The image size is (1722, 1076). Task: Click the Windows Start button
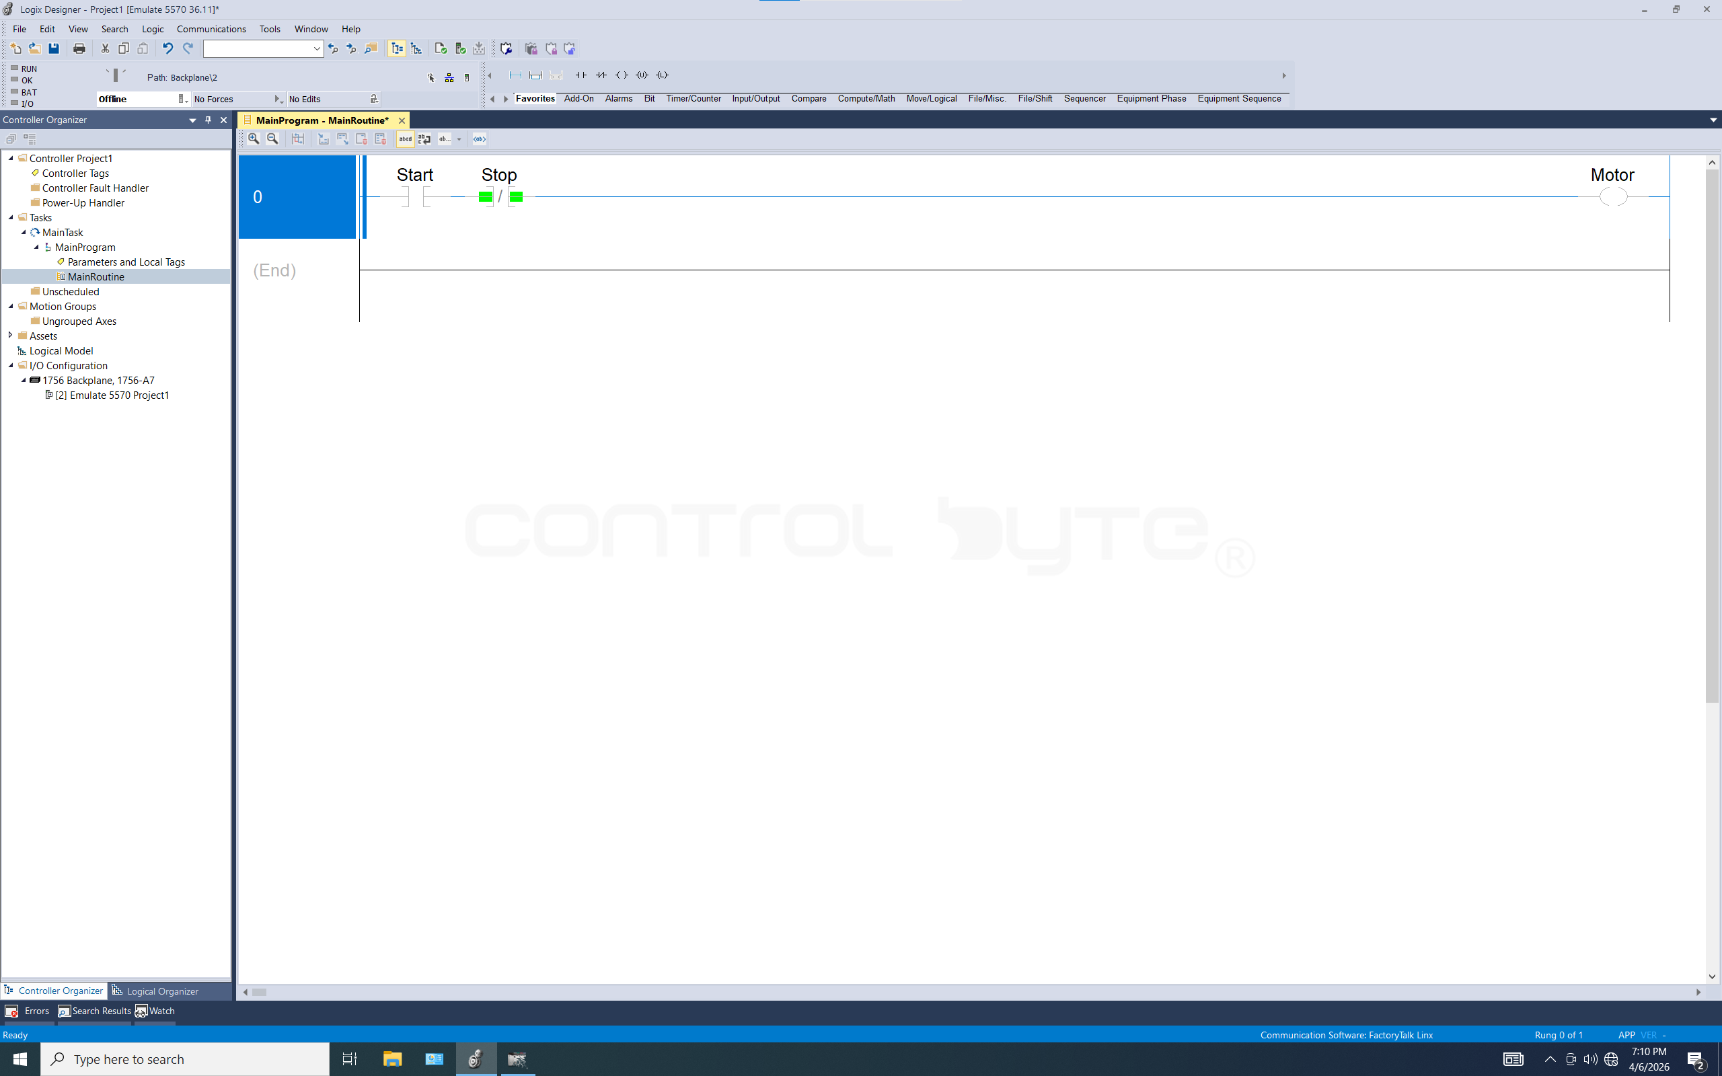pyautogui.click(x=20, y=1059)
